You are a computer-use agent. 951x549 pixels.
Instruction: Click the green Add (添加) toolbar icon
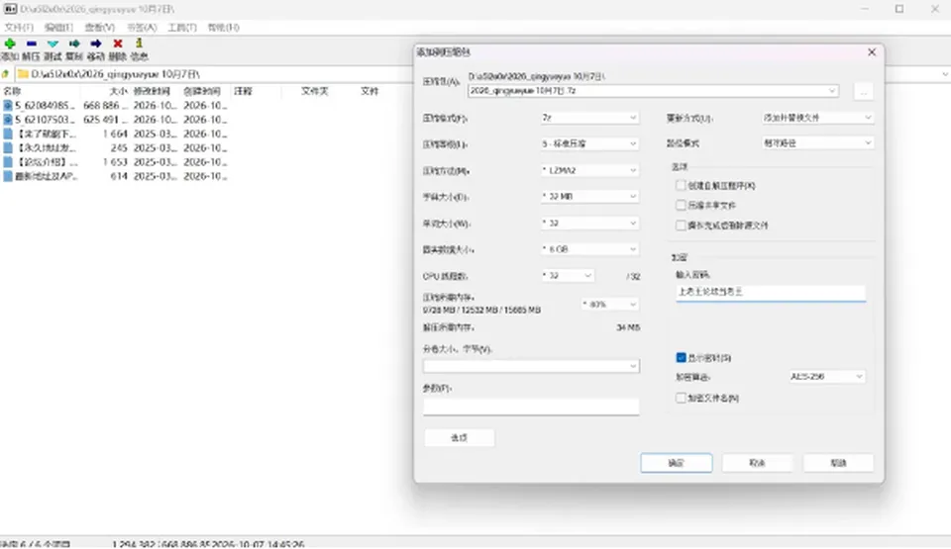[10, 44]
